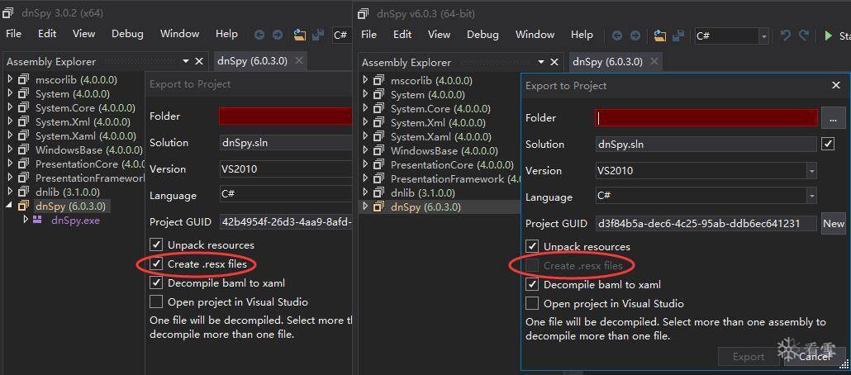Toggle Unpack resources in left dialog
The width and height of the screenshot is (851, 375).
156,245
